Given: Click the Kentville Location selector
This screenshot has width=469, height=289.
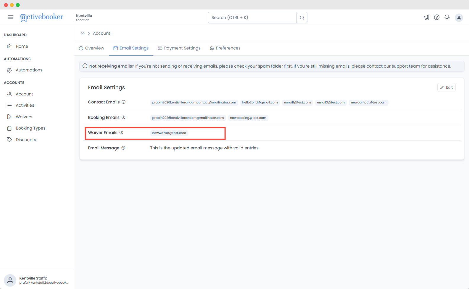Looking at the screenshot, I should click(x=84, y=18).
